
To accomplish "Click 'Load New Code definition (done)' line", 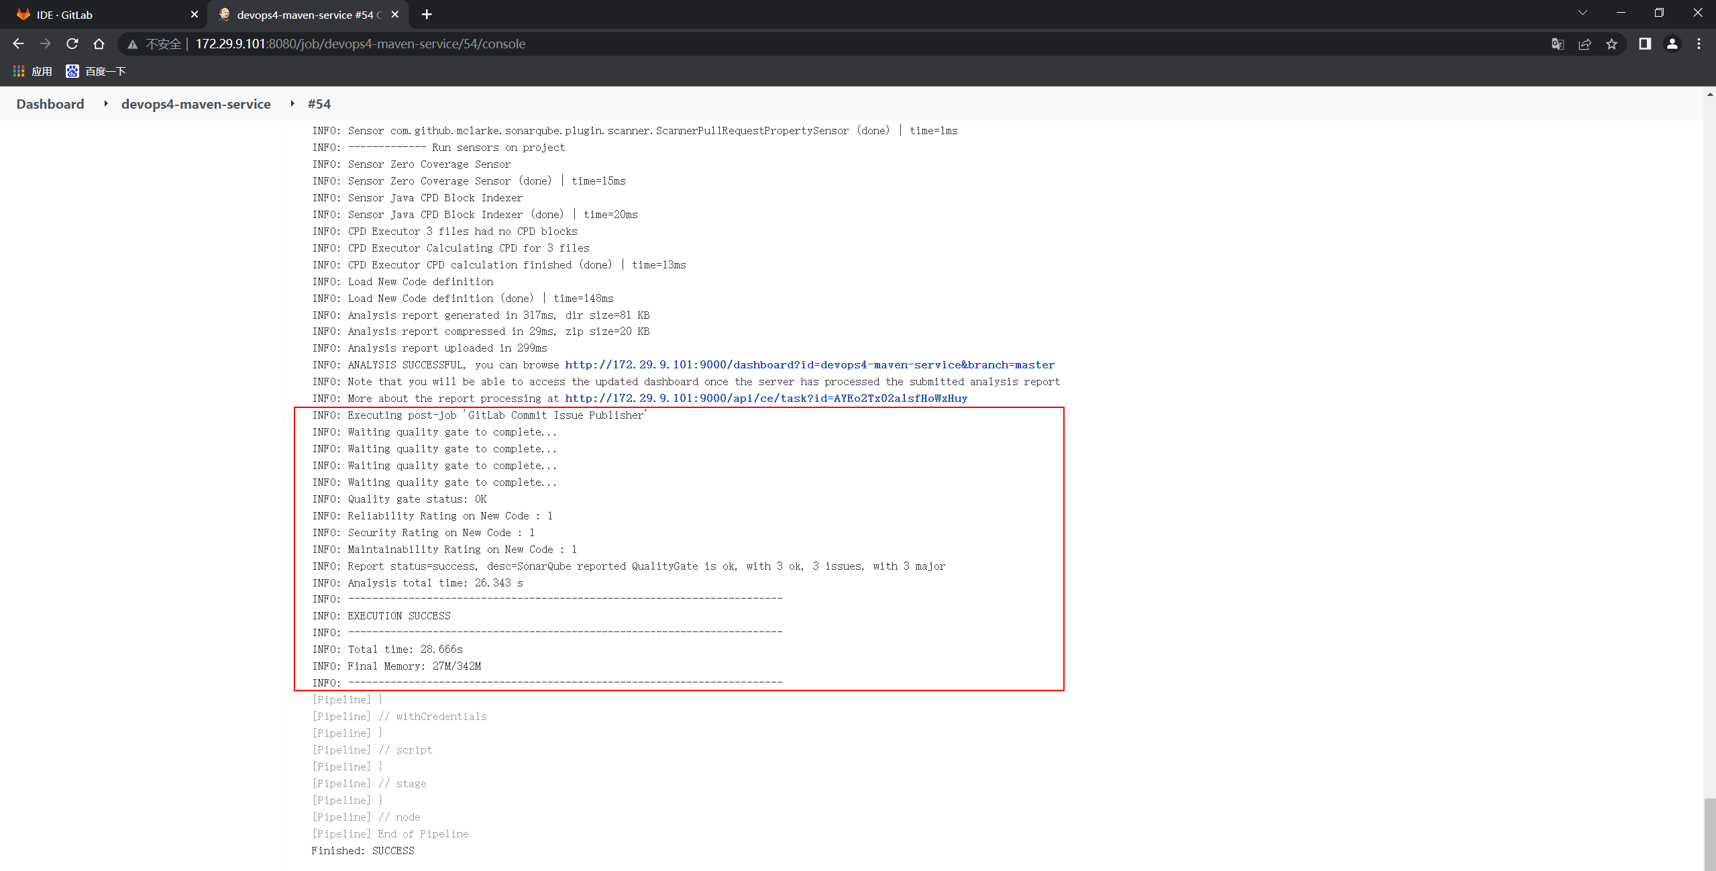I will click(463, 299).
